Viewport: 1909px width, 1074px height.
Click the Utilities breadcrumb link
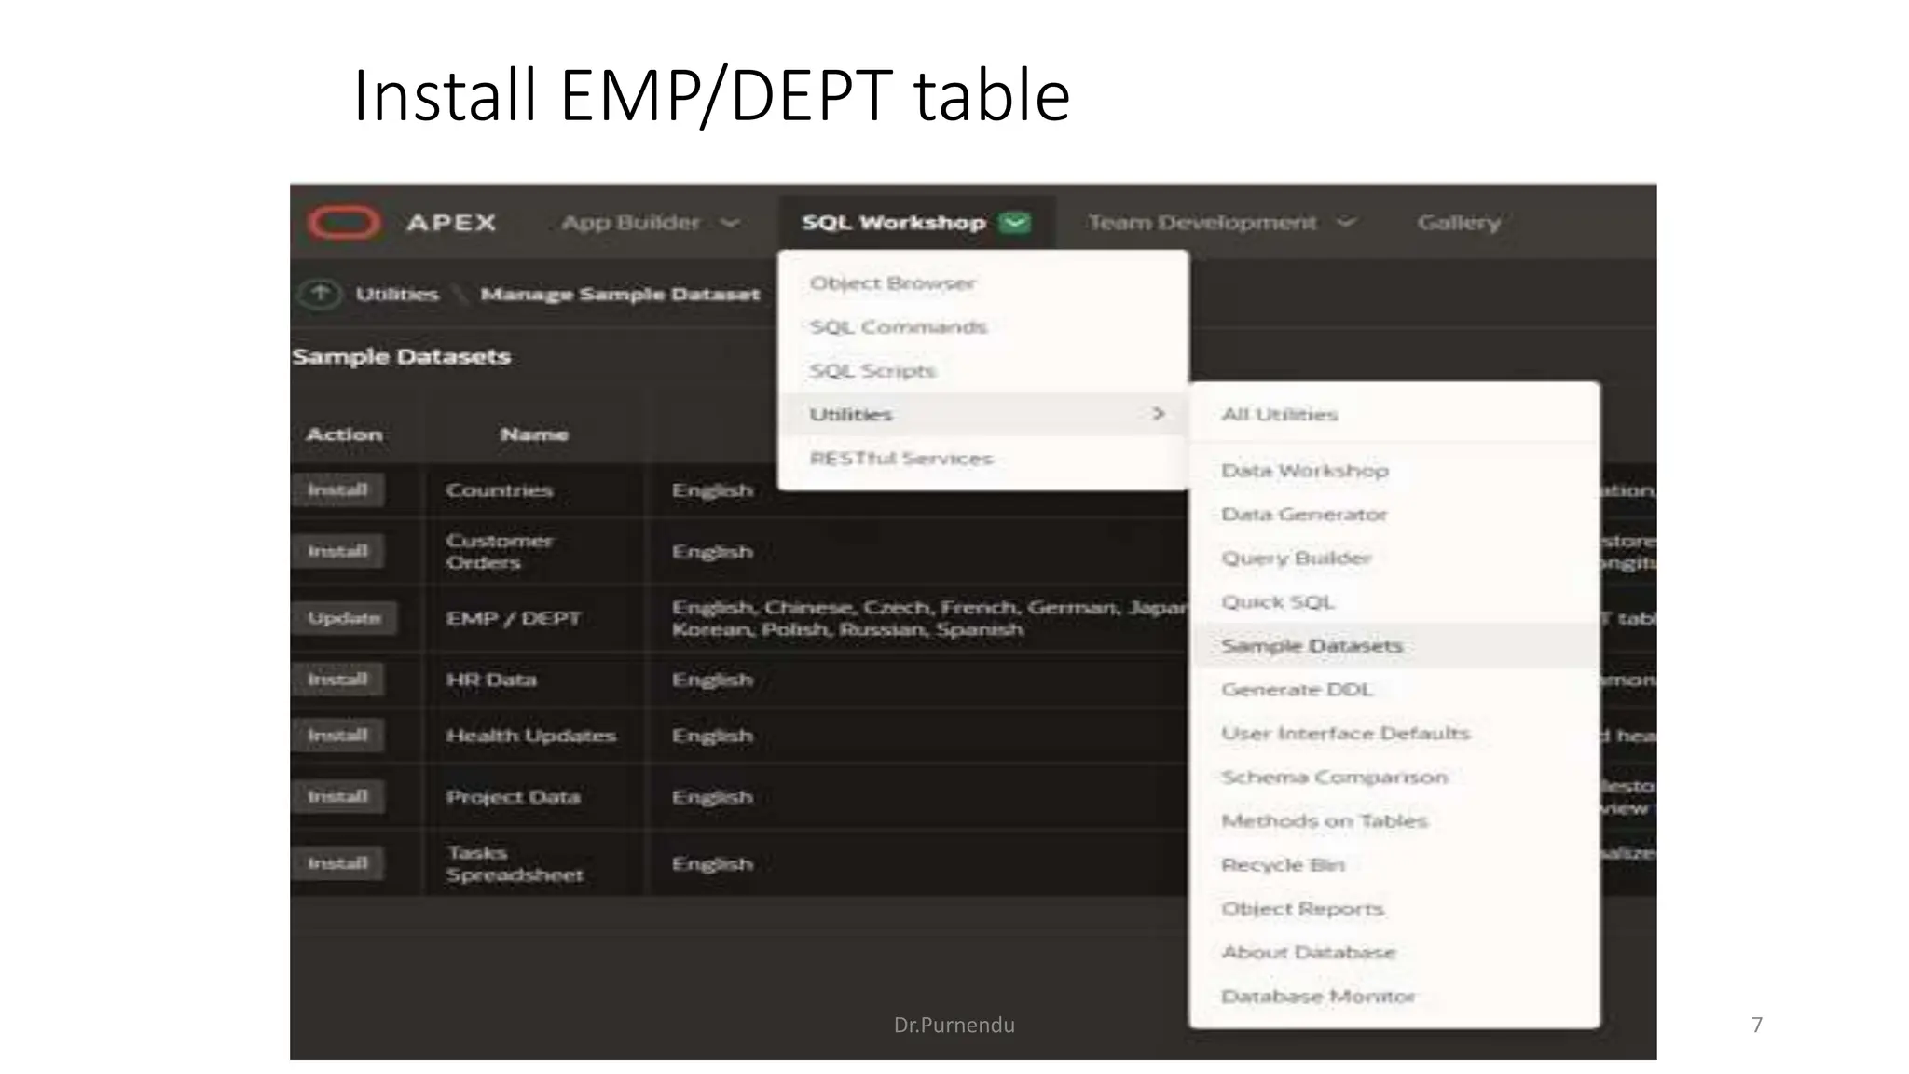(x=396, y=294)
